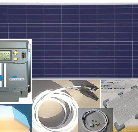The image size is (138, 132).
Task: Click the blurry description text block
Action: point(113,85)
